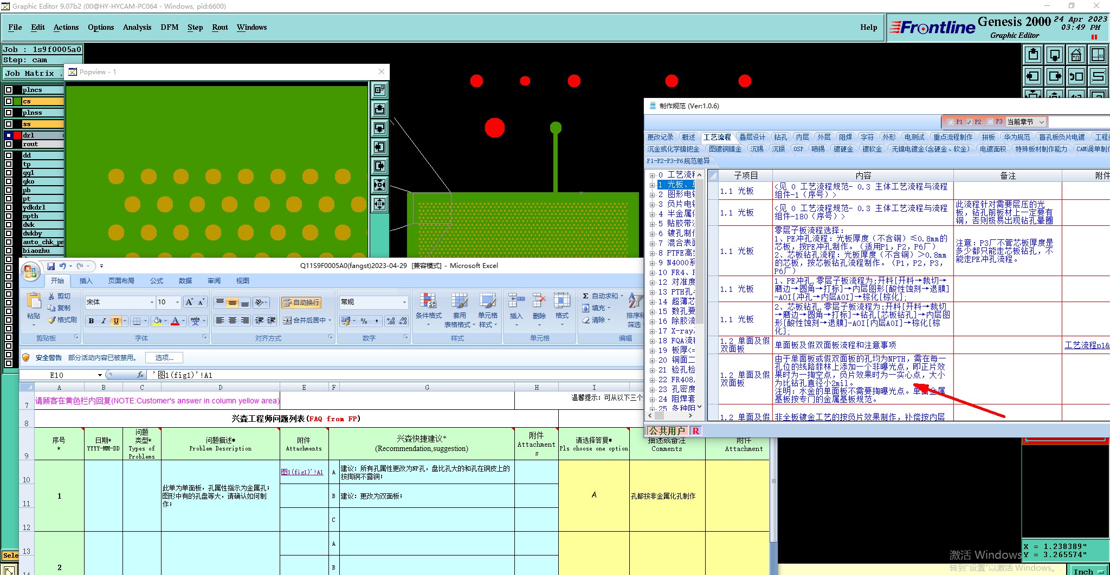The image size is (1110, 575).
Task: Click the top Popview window-link icon
Action: pos(380,90)
